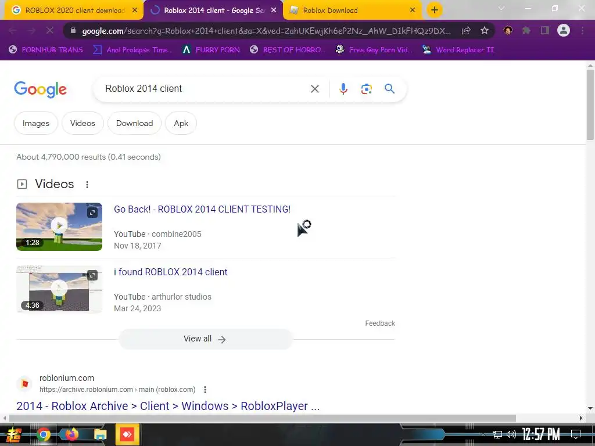The height and width of the screenshot is (446, 595).
Task: Open the notification center
Action: tap(576, 434)
